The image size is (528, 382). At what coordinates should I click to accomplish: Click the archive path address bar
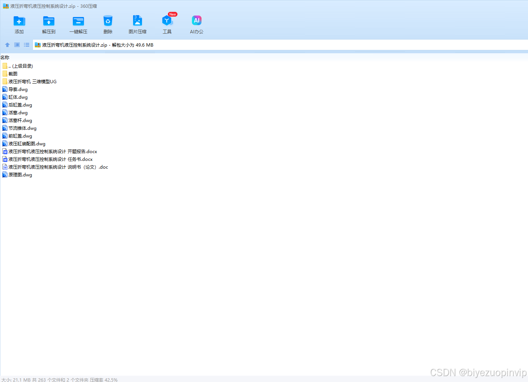[280, 45]
